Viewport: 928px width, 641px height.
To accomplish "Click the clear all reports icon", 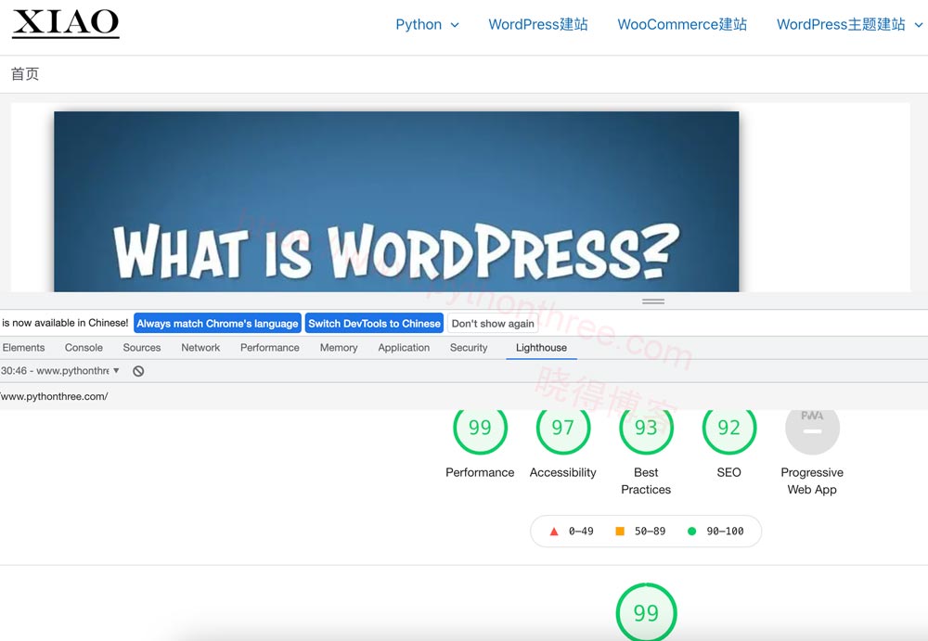I will pos(138,371).
